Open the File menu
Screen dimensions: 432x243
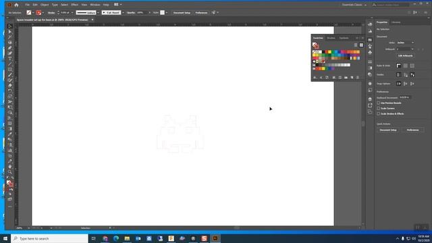(x=27, y=5)
